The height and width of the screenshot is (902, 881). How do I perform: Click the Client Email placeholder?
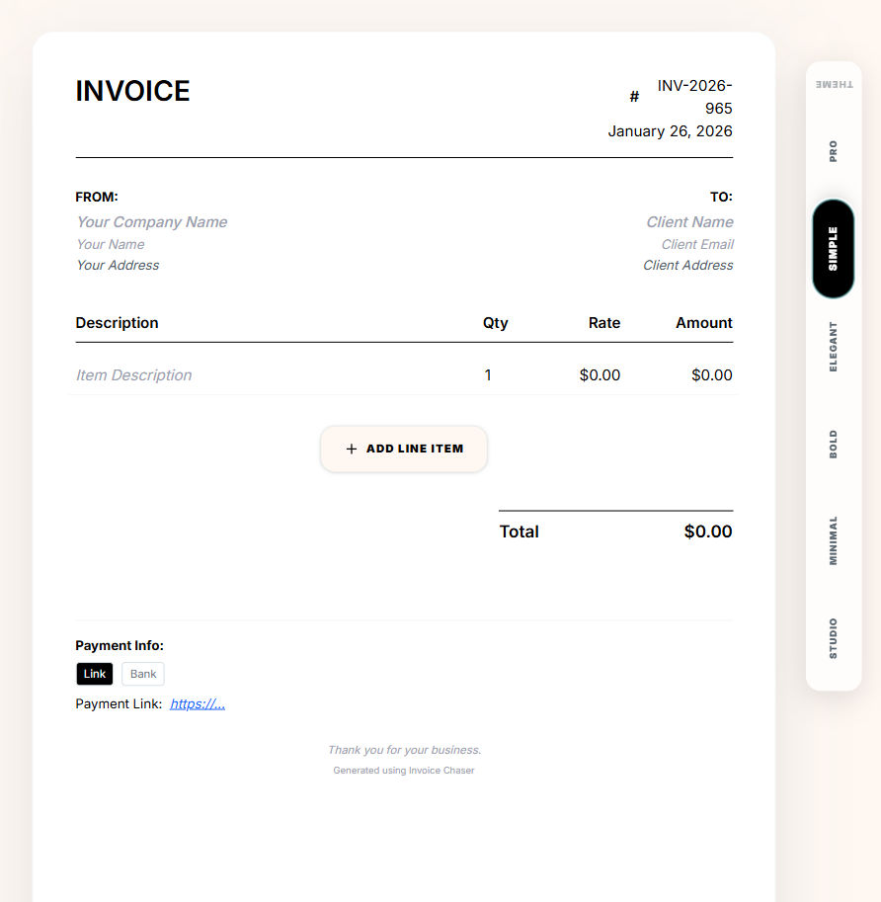696,244
